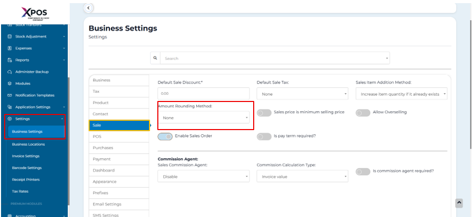Click the Administer Backup cloud icon
Image resolution: width=473 pixels, height=217 pixels.
pos(10,72)
